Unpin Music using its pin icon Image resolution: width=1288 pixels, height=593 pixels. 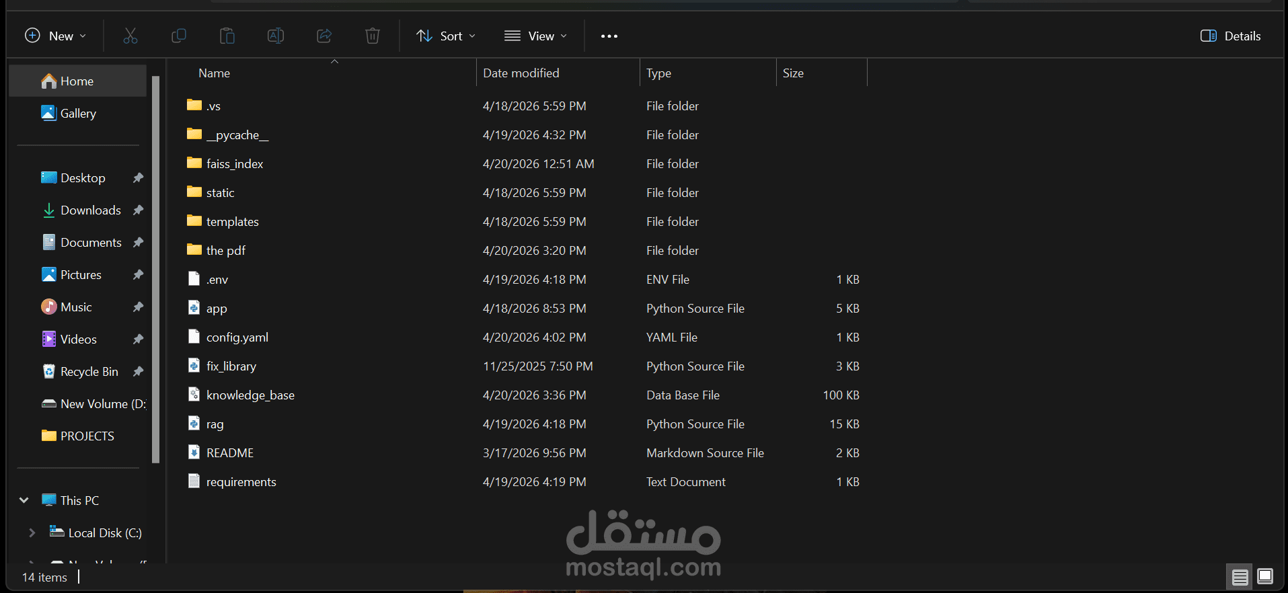[138, 307]
